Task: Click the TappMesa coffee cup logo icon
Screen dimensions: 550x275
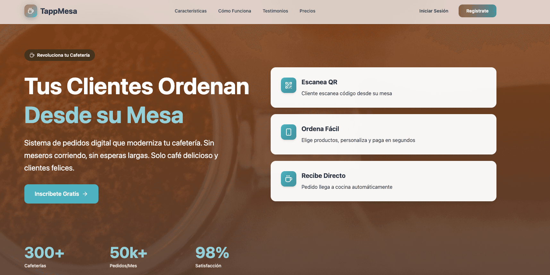Action: 31,11
